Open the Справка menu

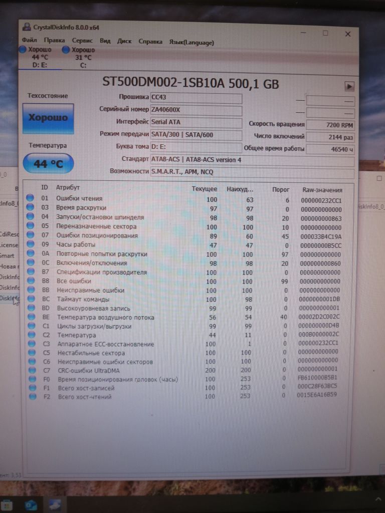point(150,42)
